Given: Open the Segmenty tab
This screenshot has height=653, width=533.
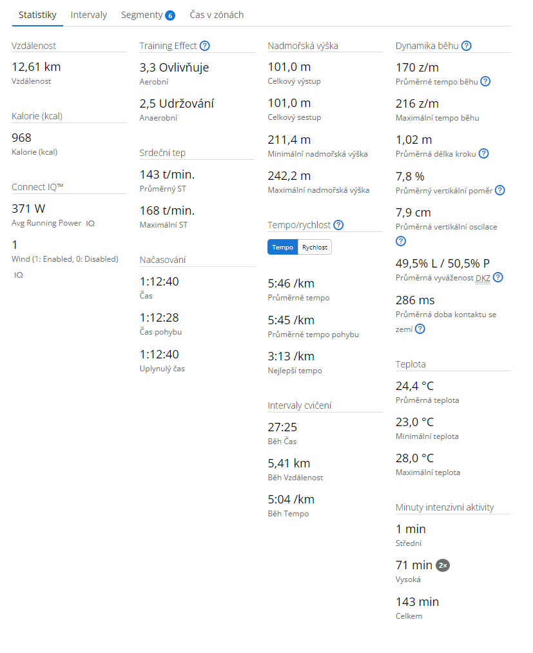Looking at the screenshot, I should [x=142, y=15].
